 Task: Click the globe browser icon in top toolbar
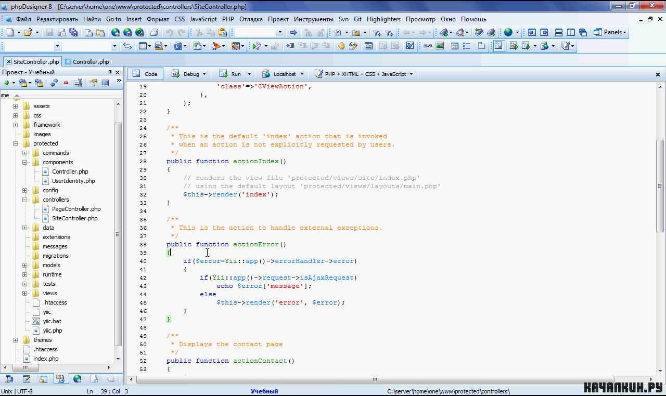508,32
